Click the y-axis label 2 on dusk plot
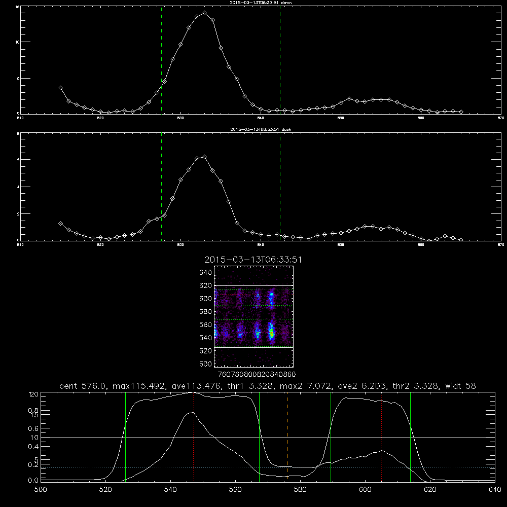Screen dimensions: 507x507 18,214
